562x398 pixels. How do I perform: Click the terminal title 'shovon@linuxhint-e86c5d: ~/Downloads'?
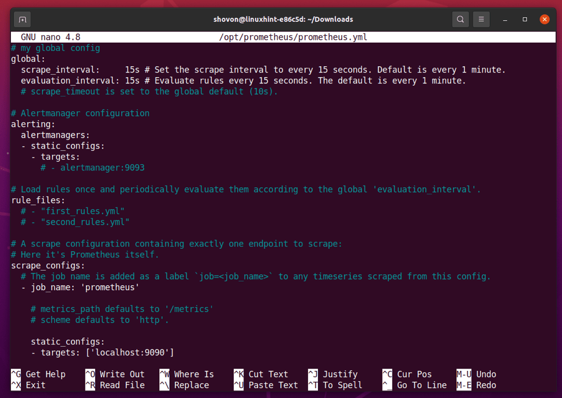[283, 20]
